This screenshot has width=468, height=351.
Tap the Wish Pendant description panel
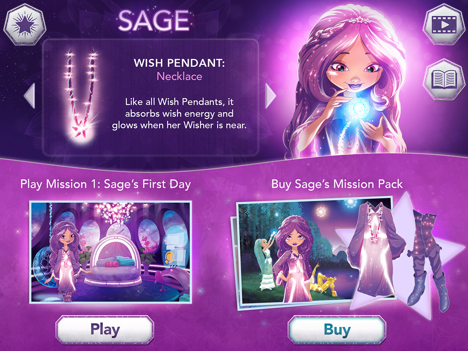151,97
